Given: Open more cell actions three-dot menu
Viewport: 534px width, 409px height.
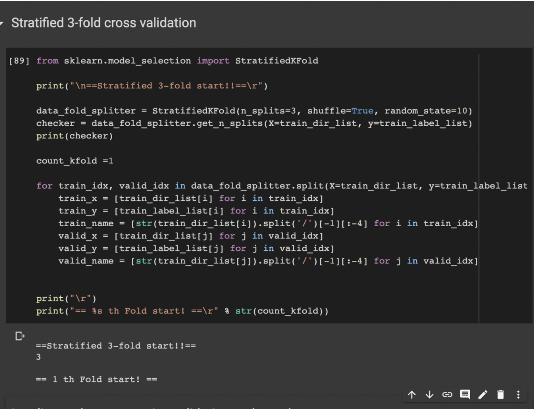Looking at the screenshot, I should (518, 395).
